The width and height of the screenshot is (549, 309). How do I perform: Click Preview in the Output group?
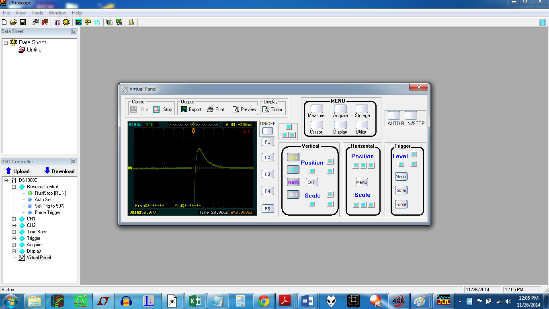244,109
